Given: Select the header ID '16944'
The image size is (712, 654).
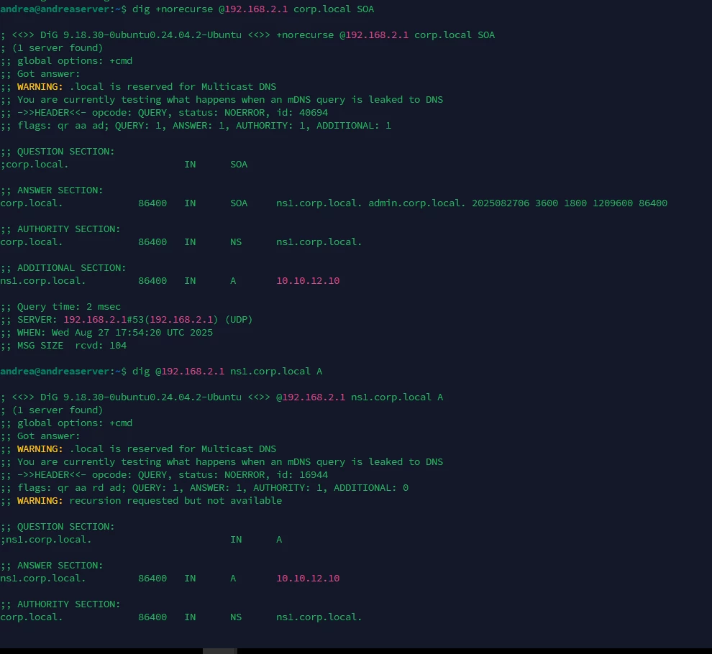Looking at the screenshot, I should (x=314, y=475).
